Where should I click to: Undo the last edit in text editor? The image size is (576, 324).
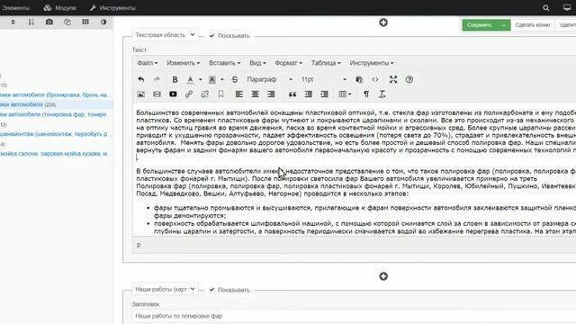141,79
